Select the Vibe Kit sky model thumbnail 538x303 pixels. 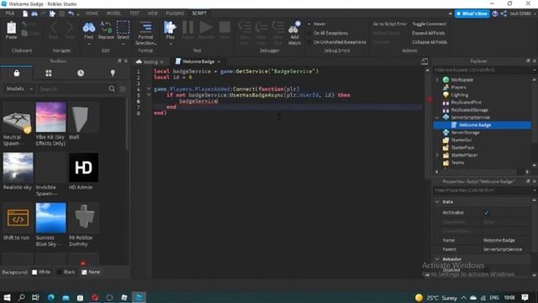[x=50, y=117]
